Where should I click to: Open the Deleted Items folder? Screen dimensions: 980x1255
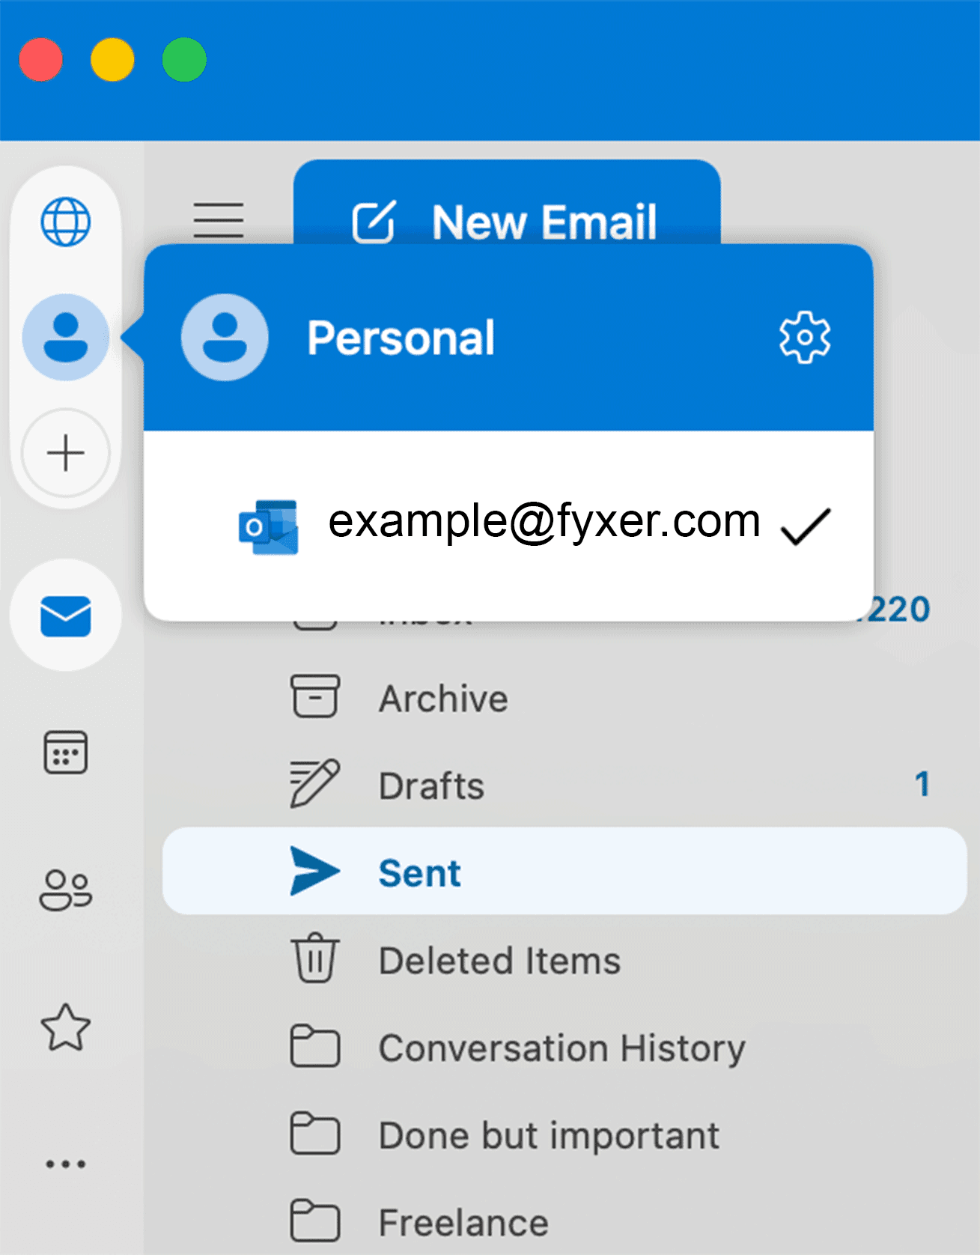(x=564, y=961)
